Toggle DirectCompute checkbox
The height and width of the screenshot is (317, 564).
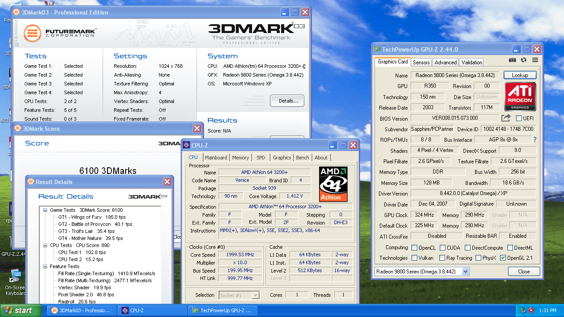(468, 248)
